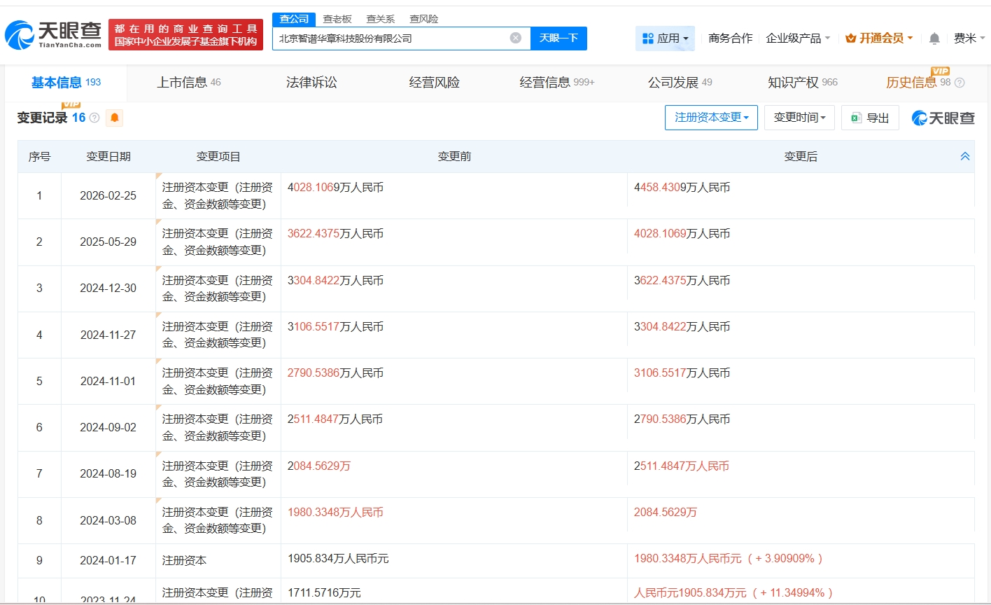The width and height of the screenshot is (991, 605).
Task: Click the 1905.834万人民币元 value in row 9
Action: point(338,559)
